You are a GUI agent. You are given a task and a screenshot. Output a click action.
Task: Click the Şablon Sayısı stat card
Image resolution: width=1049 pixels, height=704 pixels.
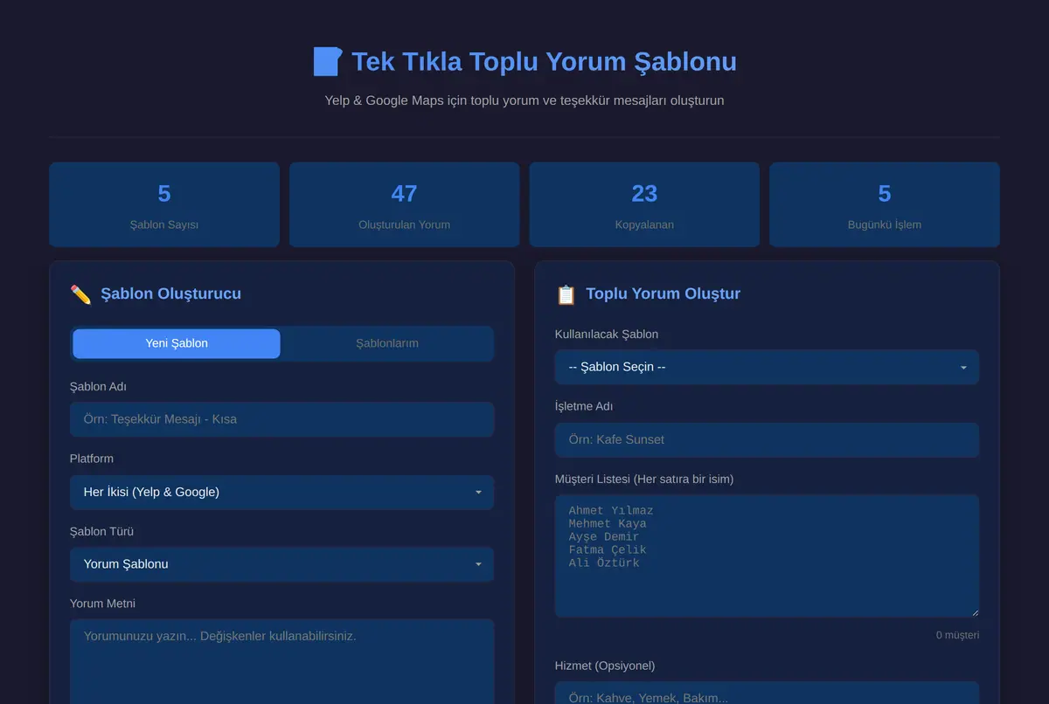164,204
